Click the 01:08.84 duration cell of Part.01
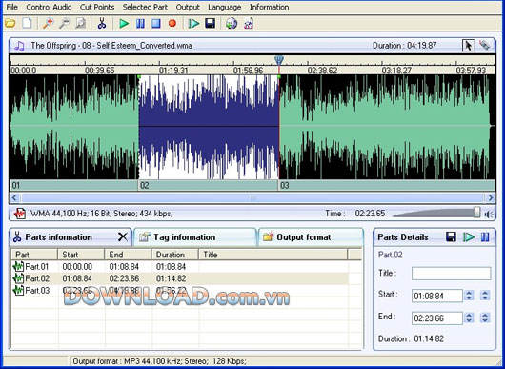505x369 pixels. point(171,267)
